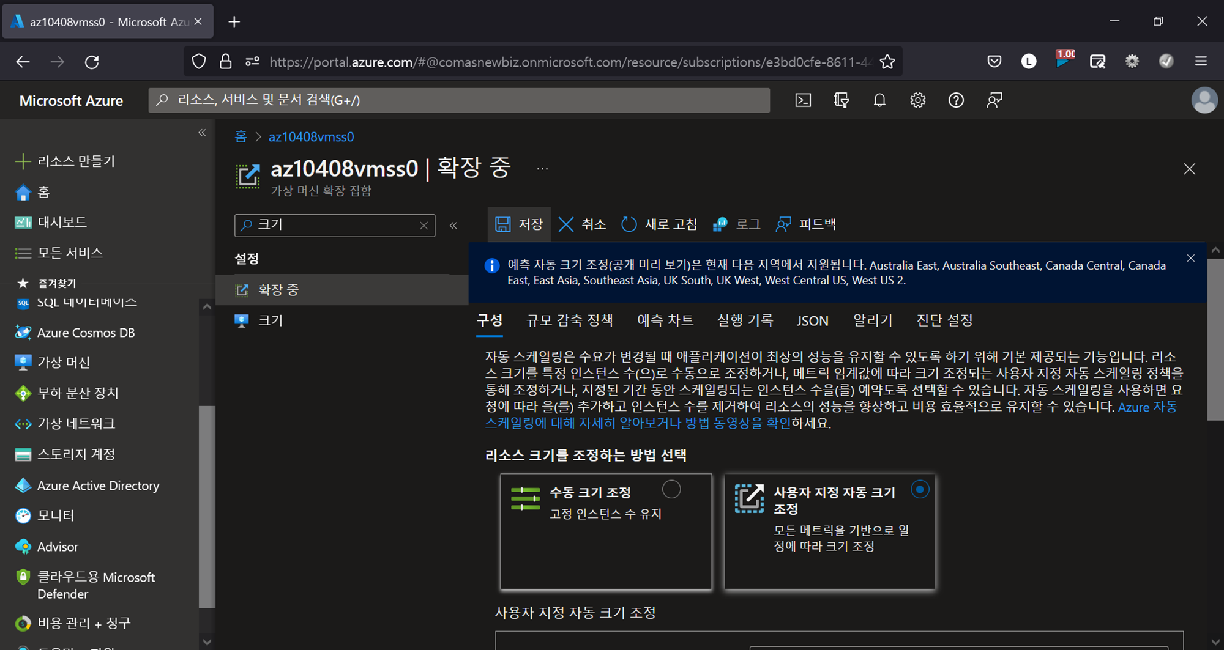Screen dimensions: 1224x650
Task: Open Cost Management + Billing (비용 관리 + 청구)
Action: [73, 623]
